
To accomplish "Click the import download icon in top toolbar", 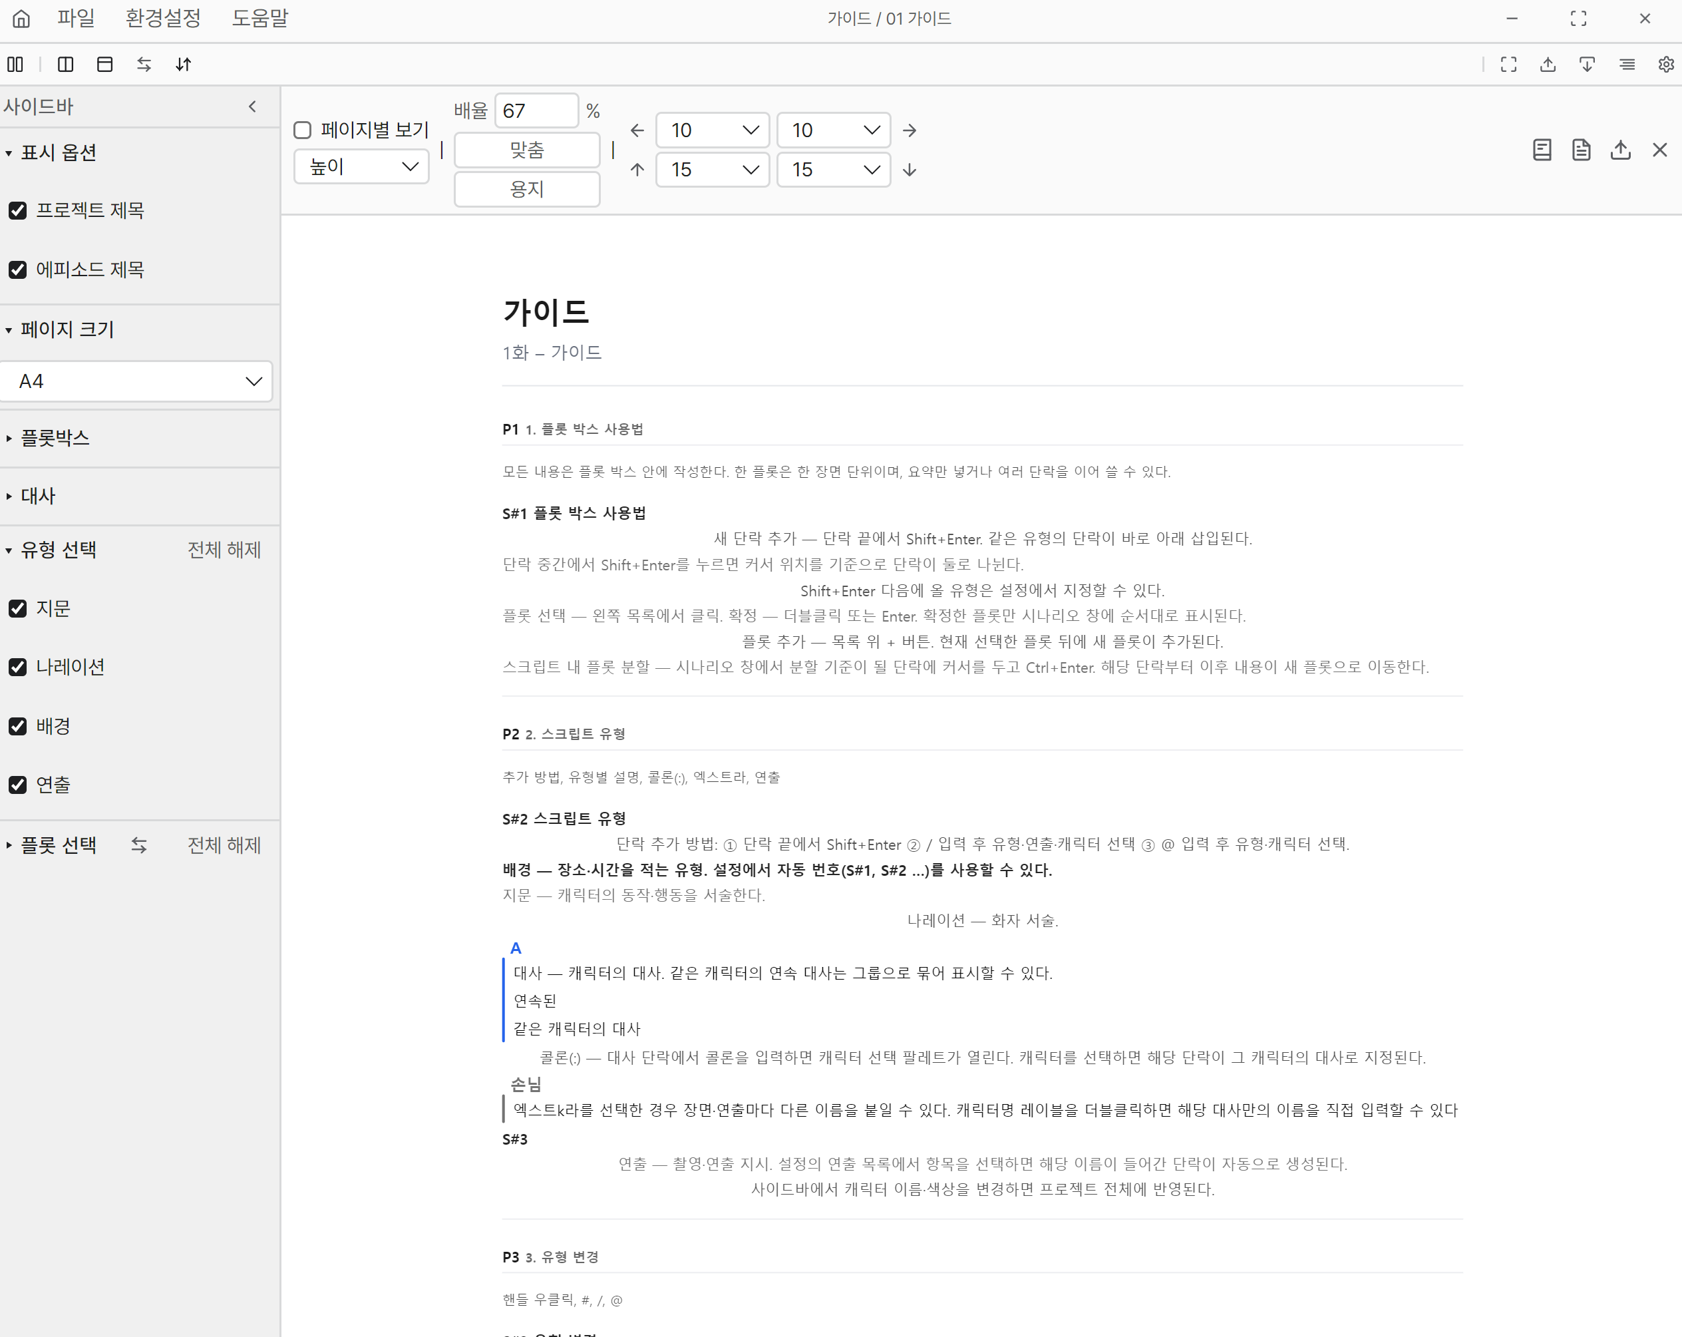I will [x=1587, y=64].
